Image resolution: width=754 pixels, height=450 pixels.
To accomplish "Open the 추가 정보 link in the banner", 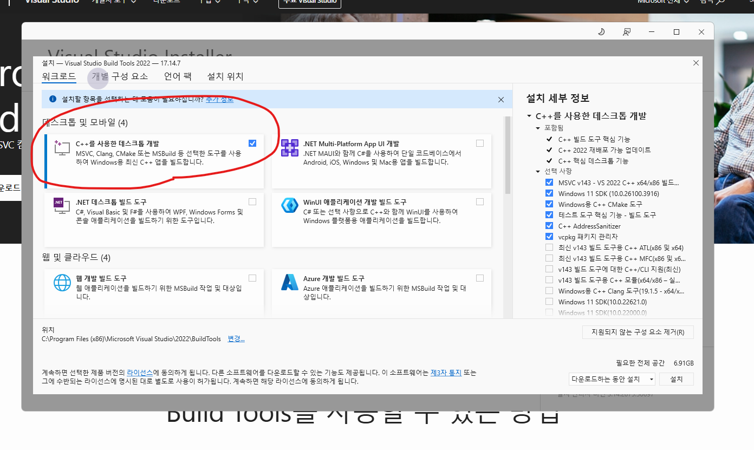I will [219, 100].
